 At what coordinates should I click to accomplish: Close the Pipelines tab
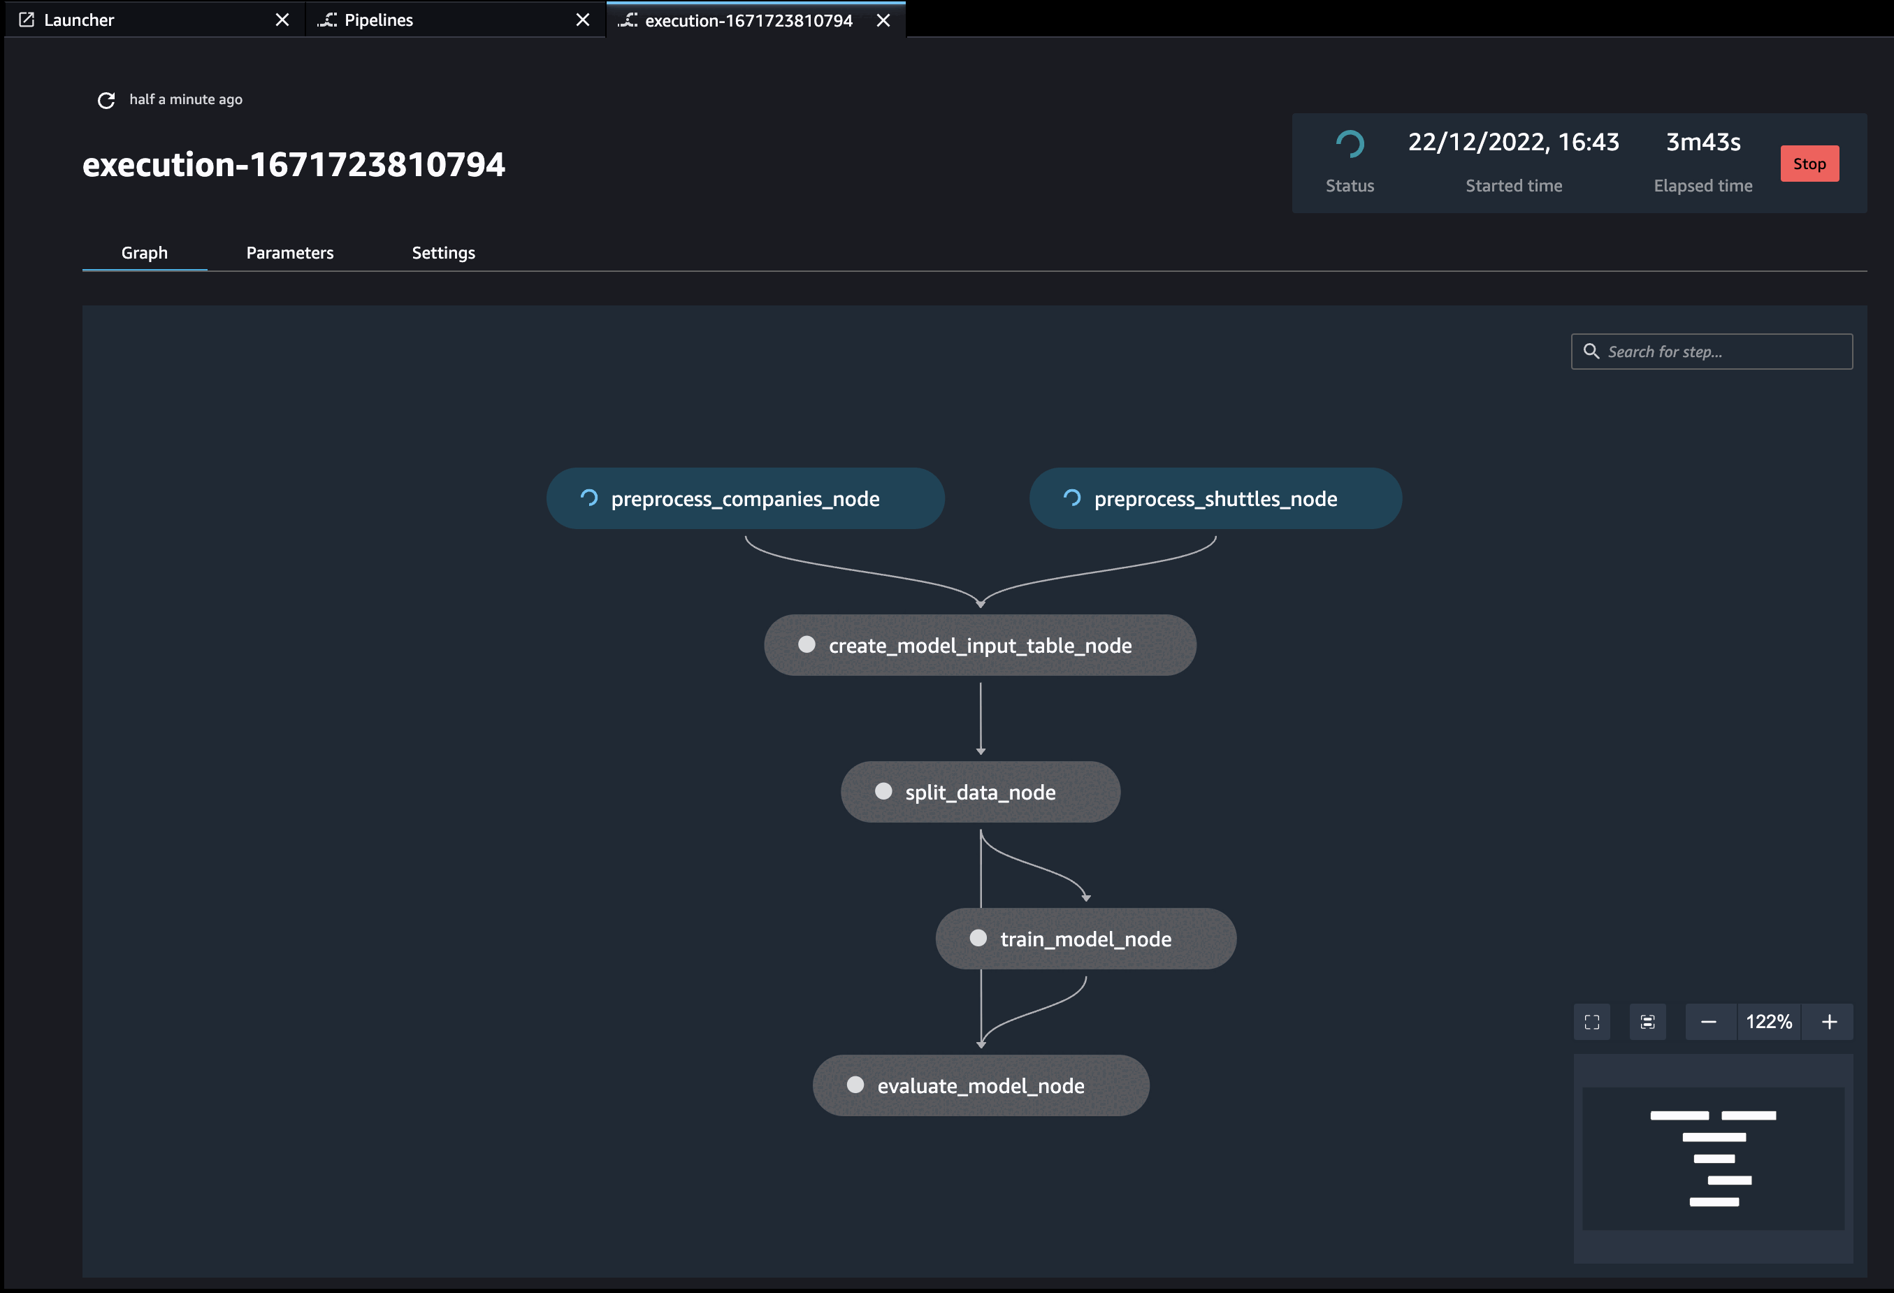[x=582, y=20]
